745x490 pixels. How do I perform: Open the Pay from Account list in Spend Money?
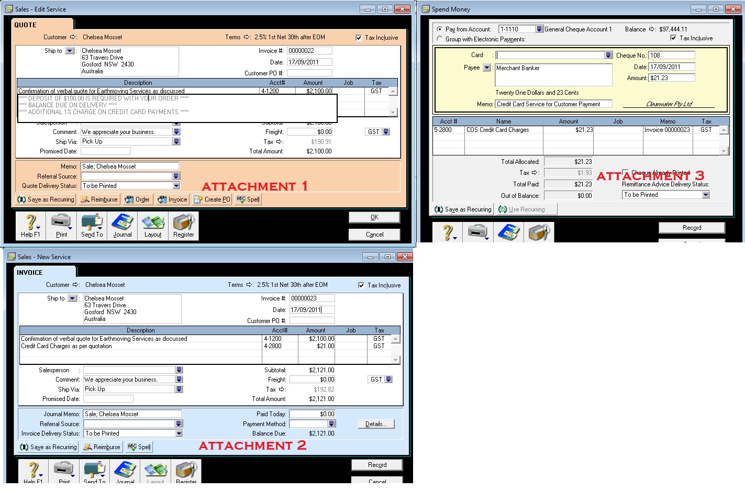(x=539, y=29)
